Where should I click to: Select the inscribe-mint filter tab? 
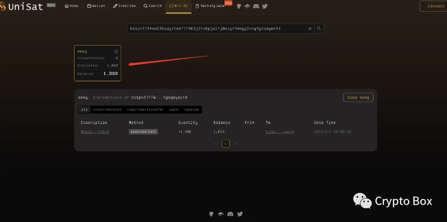coord(107,110)
